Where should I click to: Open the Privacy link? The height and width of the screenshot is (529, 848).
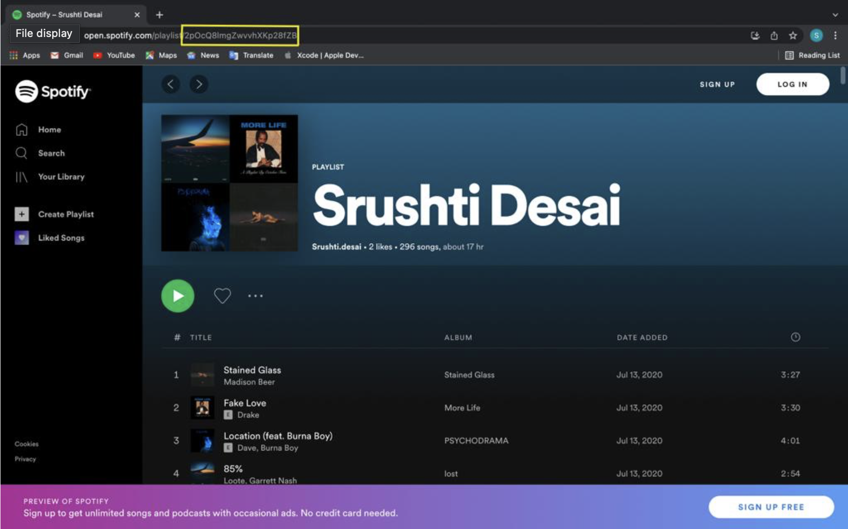(x=25, y=459)
